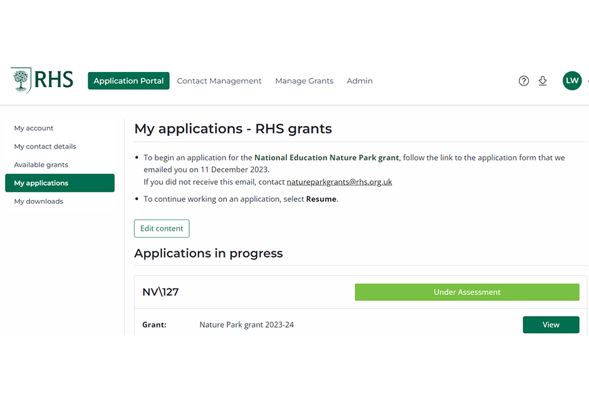Select My applications in the sidebar

(60, 183)
